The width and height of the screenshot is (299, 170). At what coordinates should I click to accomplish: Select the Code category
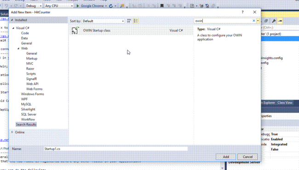pos(25,33)
